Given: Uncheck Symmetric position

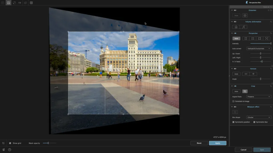Looking at the screenshot, I should pos(233,122).
